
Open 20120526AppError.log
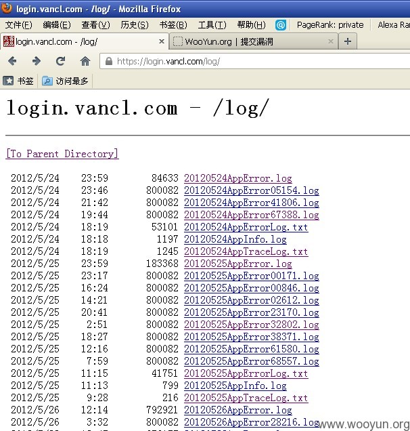(238, 410)
